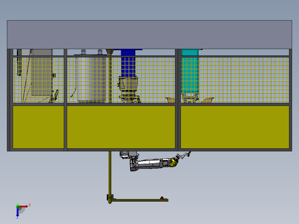The height and width of the screenshot is (224, 299).
Task: Select the white robot forearm
Action: tap(150, 164)
